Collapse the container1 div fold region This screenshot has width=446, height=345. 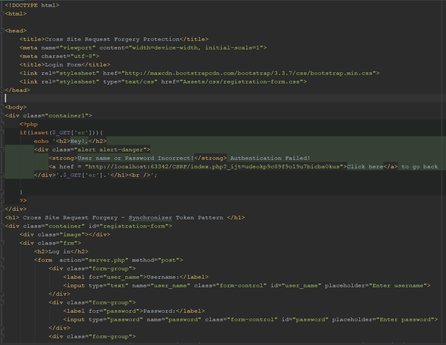(2, 115)
